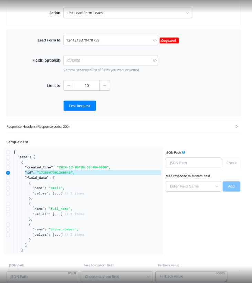Viewport: 252px width, 283px height.
Task: Select radio button for "created_time" line
Action: tap(8, 167)
